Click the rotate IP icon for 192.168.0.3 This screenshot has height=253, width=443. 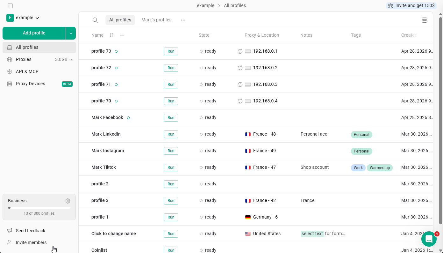pos(240,85)
